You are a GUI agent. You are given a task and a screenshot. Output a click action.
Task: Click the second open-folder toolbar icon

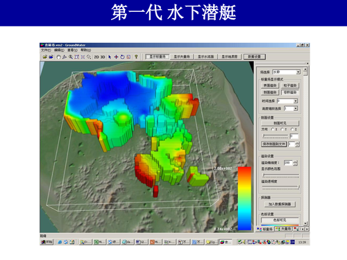(x=51, y=57)
